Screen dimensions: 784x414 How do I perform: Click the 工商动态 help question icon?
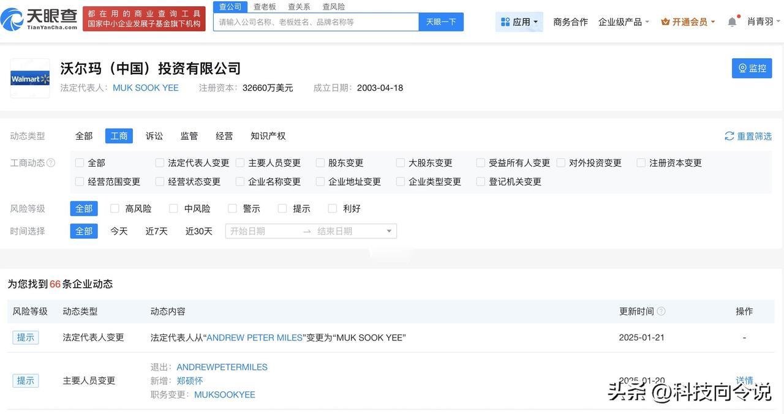coord(51,163)
